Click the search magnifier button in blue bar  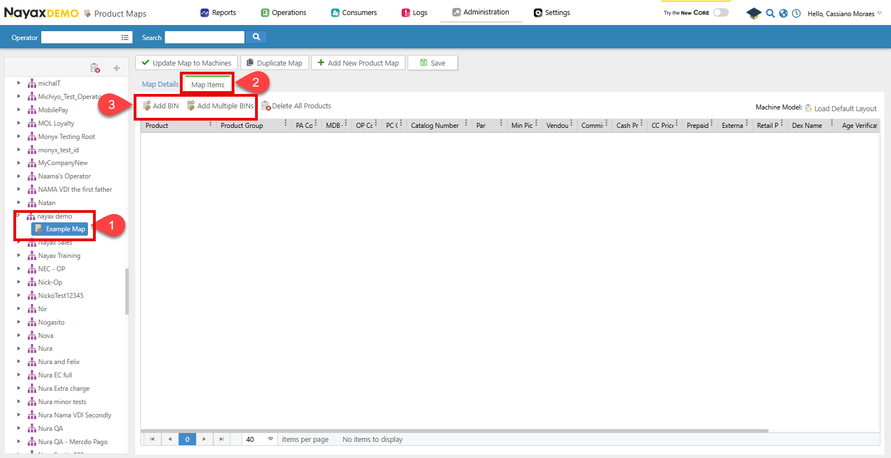(256, 37)
